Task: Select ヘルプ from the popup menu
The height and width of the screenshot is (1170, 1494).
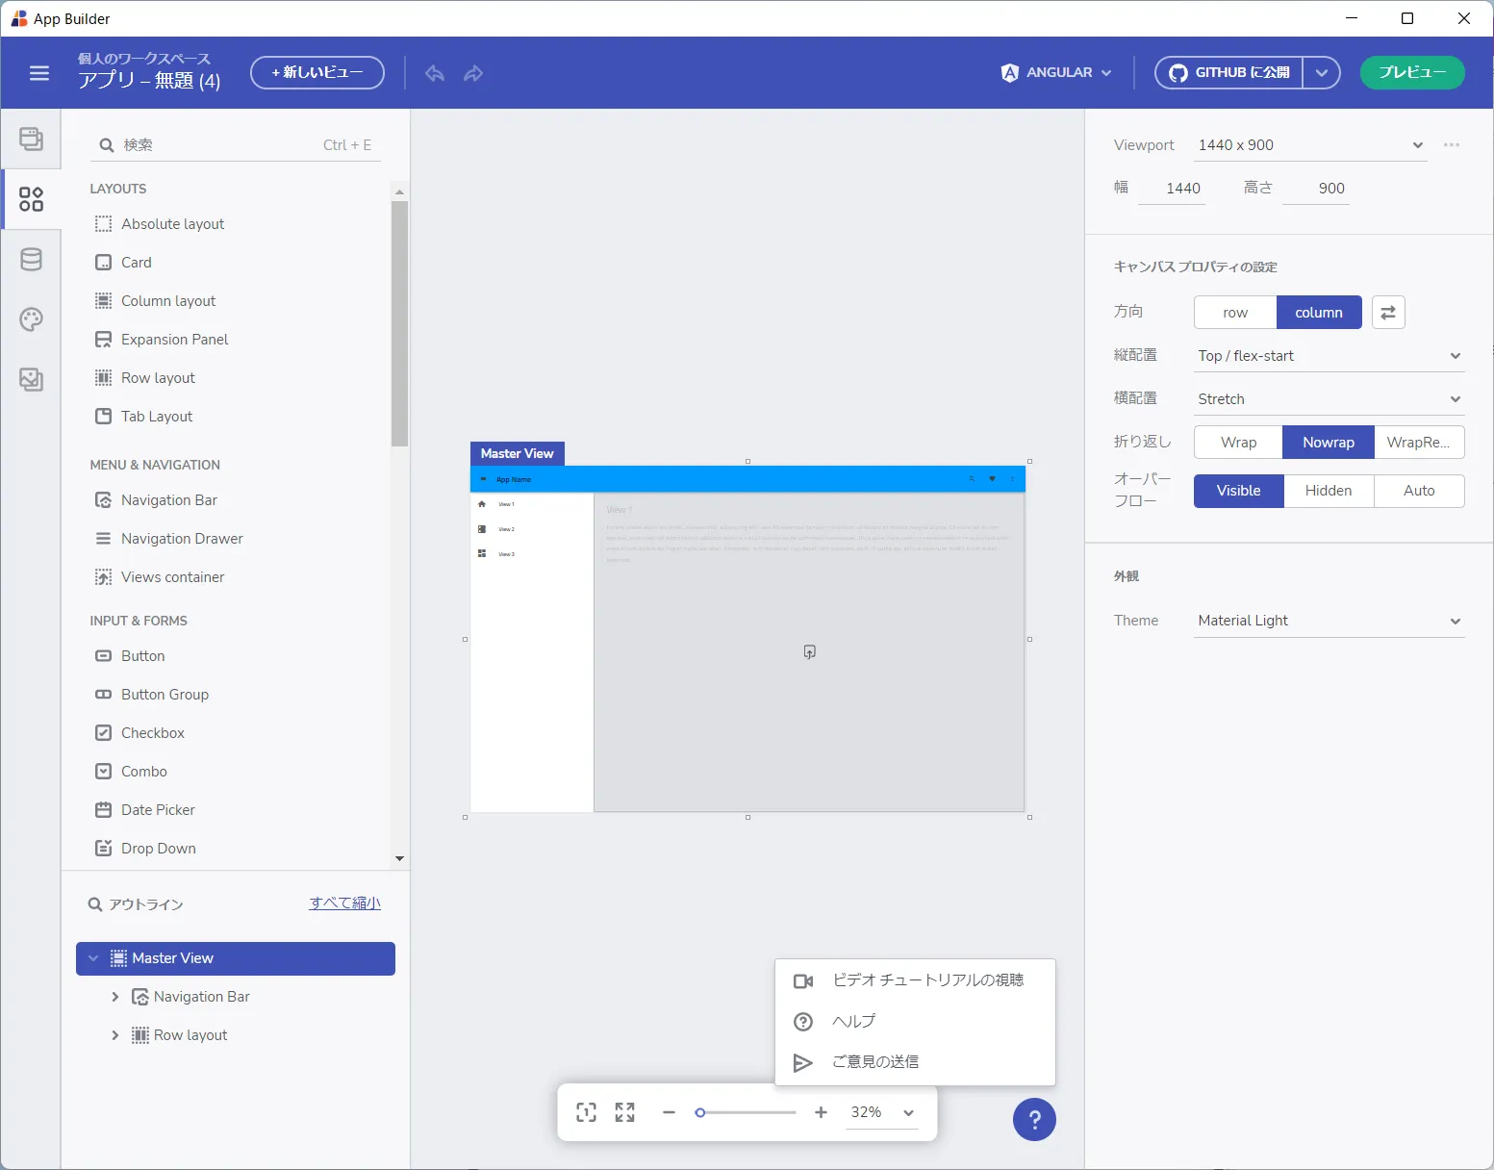Action: [x=853, y=1021]
